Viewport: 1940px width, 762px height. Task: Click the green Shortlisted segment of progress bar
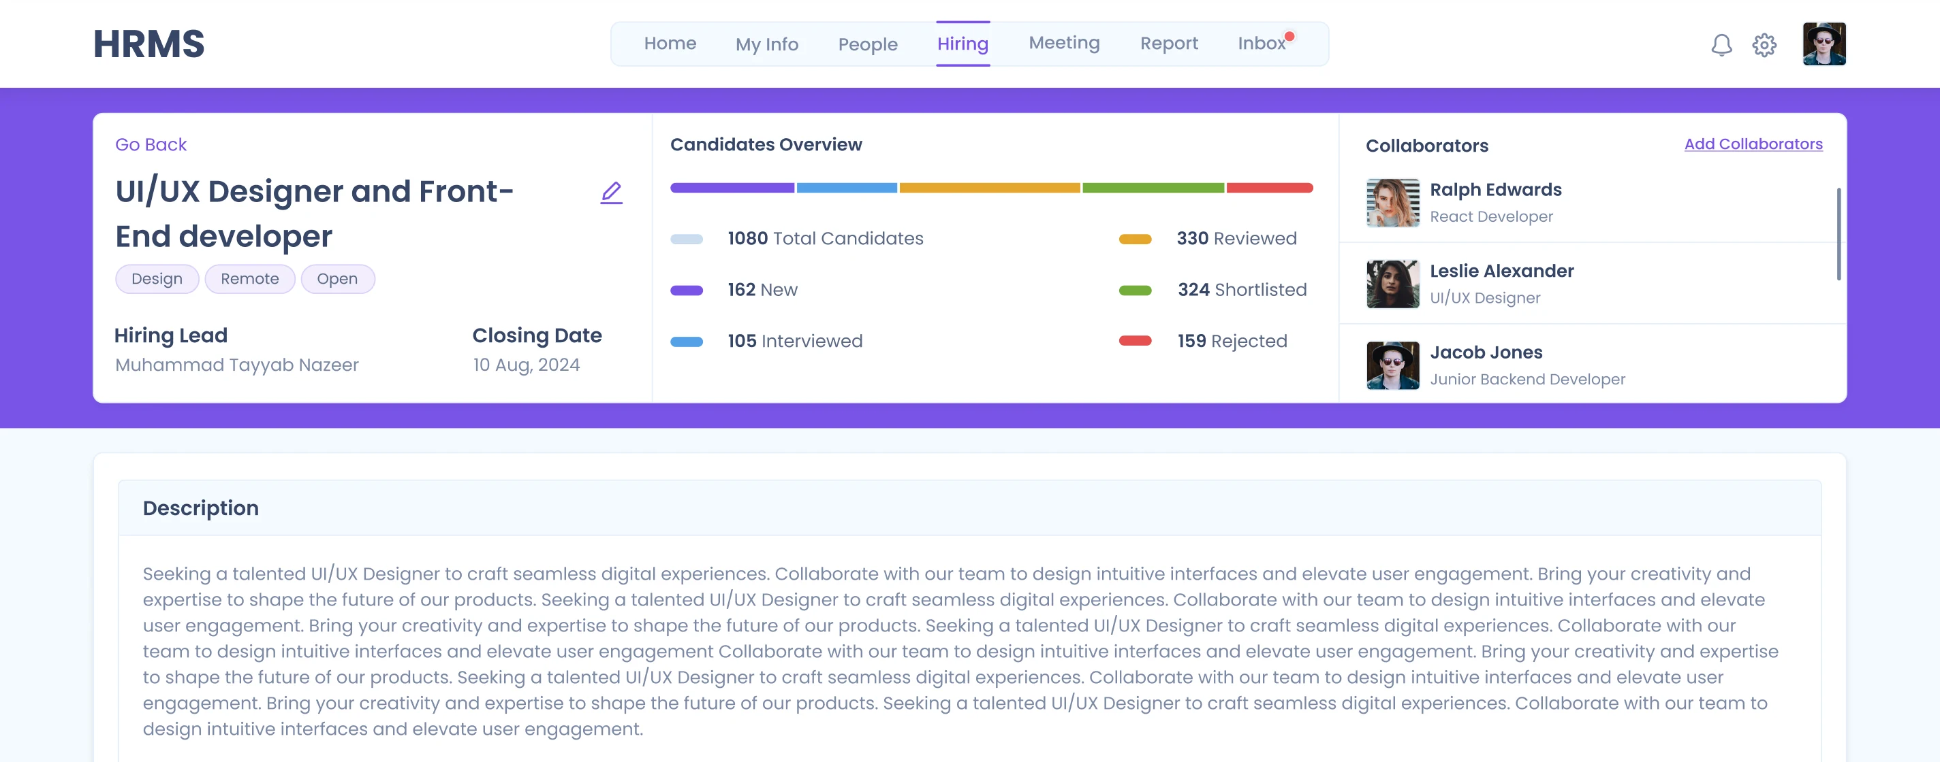(1153, 188)
